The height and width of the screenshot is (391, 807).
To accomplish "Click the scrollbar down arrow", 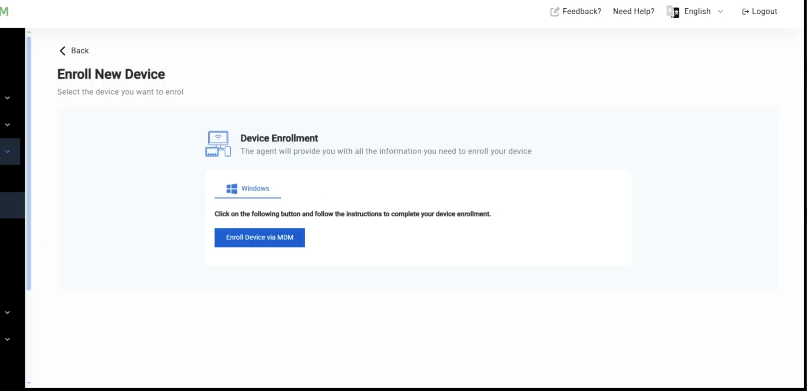I will [29, 383].
